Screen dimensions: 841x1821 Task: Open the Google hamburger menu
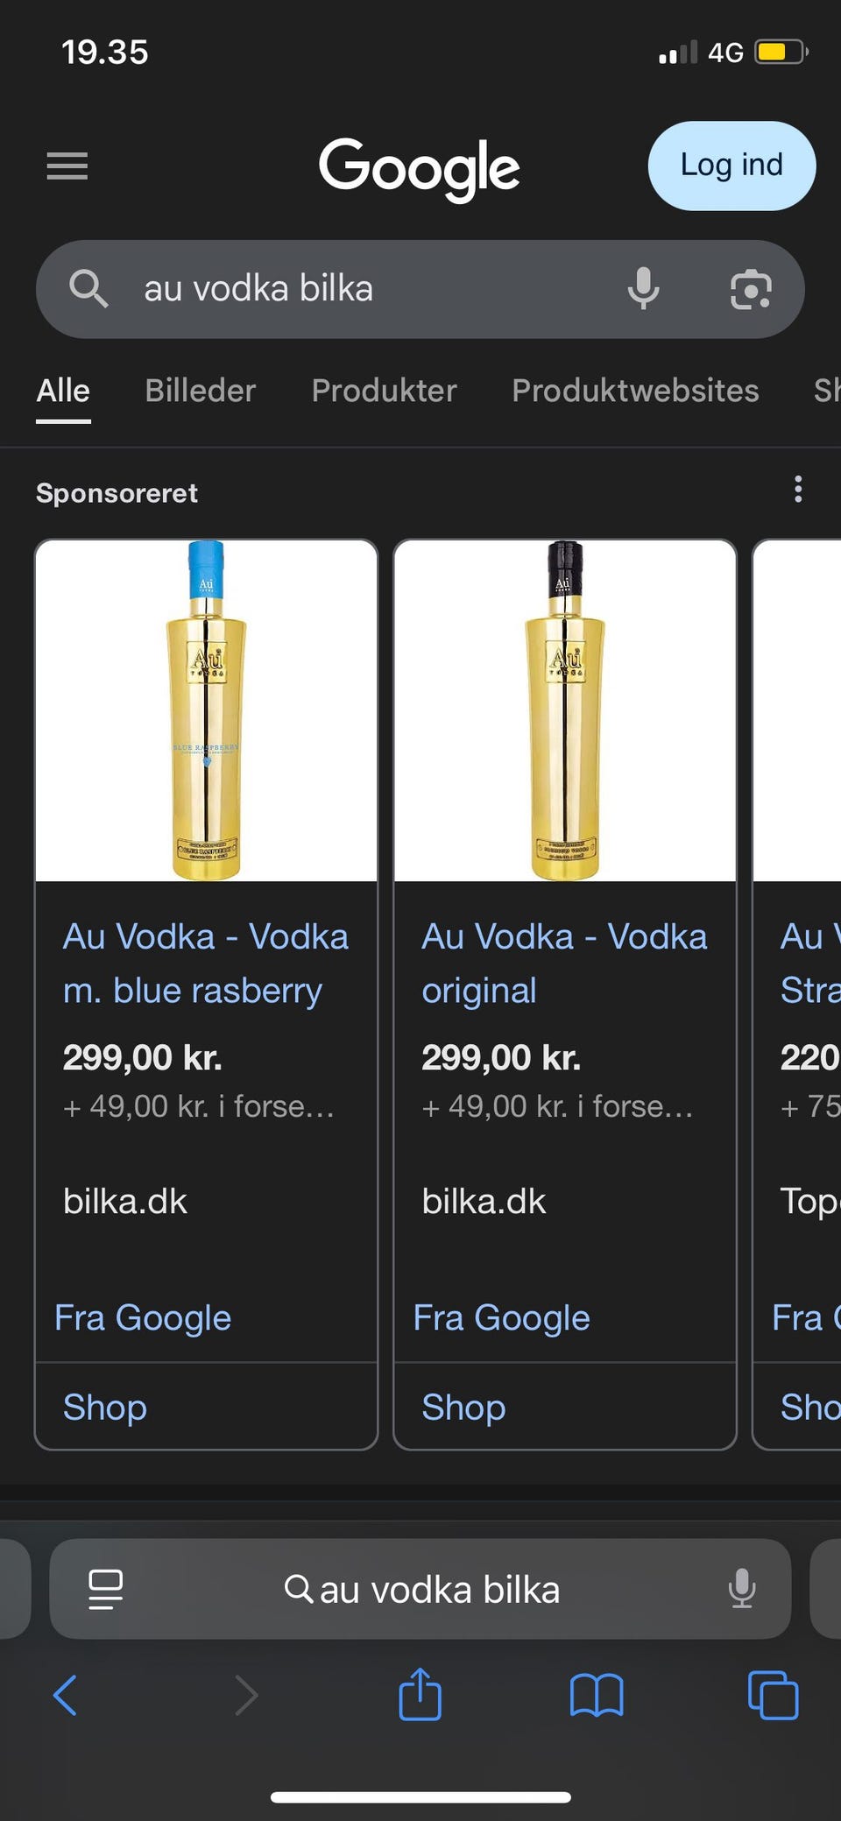(67, 166)
